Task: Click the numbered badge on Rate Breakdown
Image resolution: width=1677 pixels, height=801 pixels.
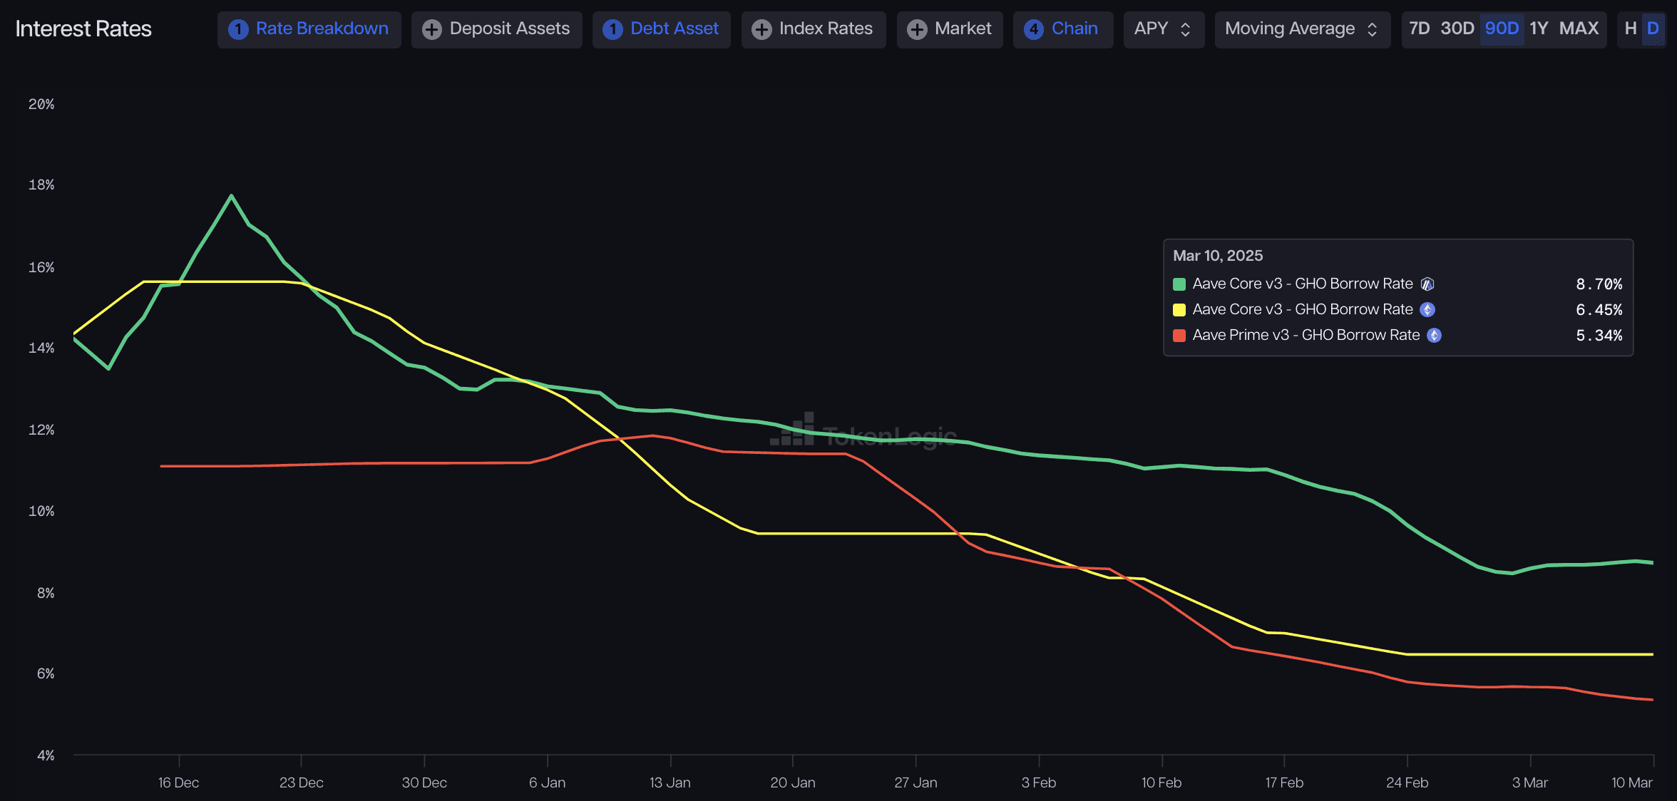Action: (x=238, y=29)
